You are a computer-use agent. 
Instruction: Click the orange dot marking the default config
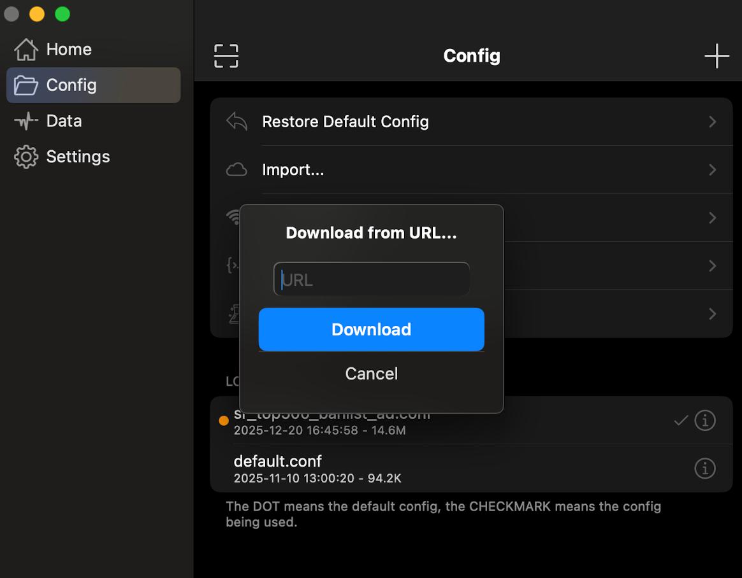224,420
